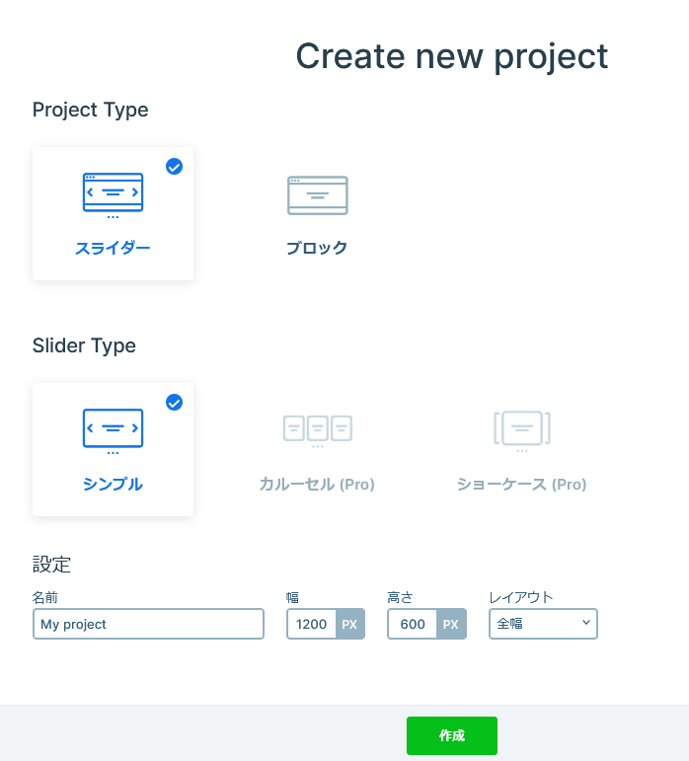Click the カルーセル (Pro) carousel icon
Screen dimensions: 689x761
tap(317, 429)
